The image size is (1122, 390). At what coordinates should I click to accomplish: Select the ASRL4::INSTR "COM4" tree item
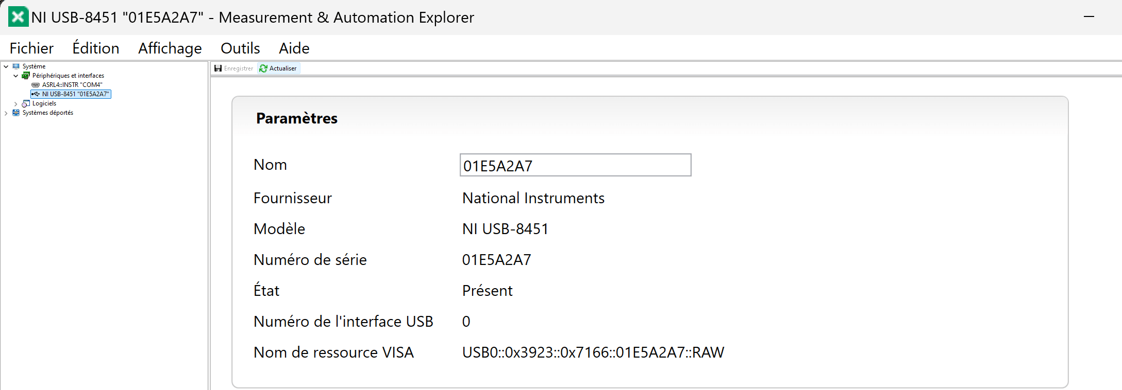[72, 85]
